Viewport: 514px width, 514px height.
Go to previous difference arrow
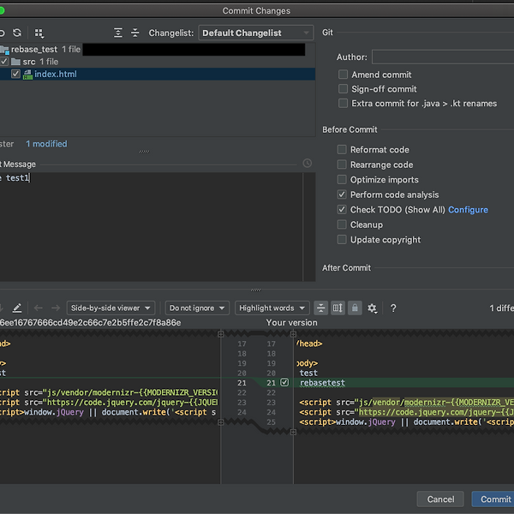coord(39,308)
